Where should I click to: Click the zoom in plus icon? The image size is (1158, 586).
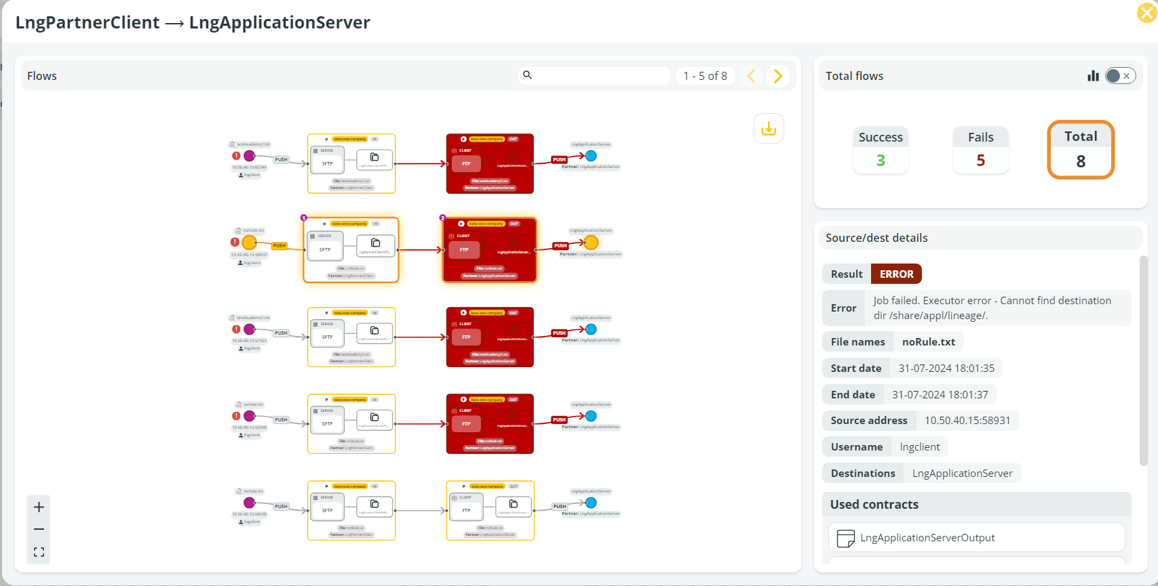39,507
